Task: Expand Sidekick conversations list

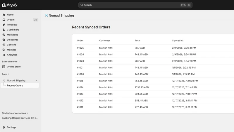Action: [15, 113]
